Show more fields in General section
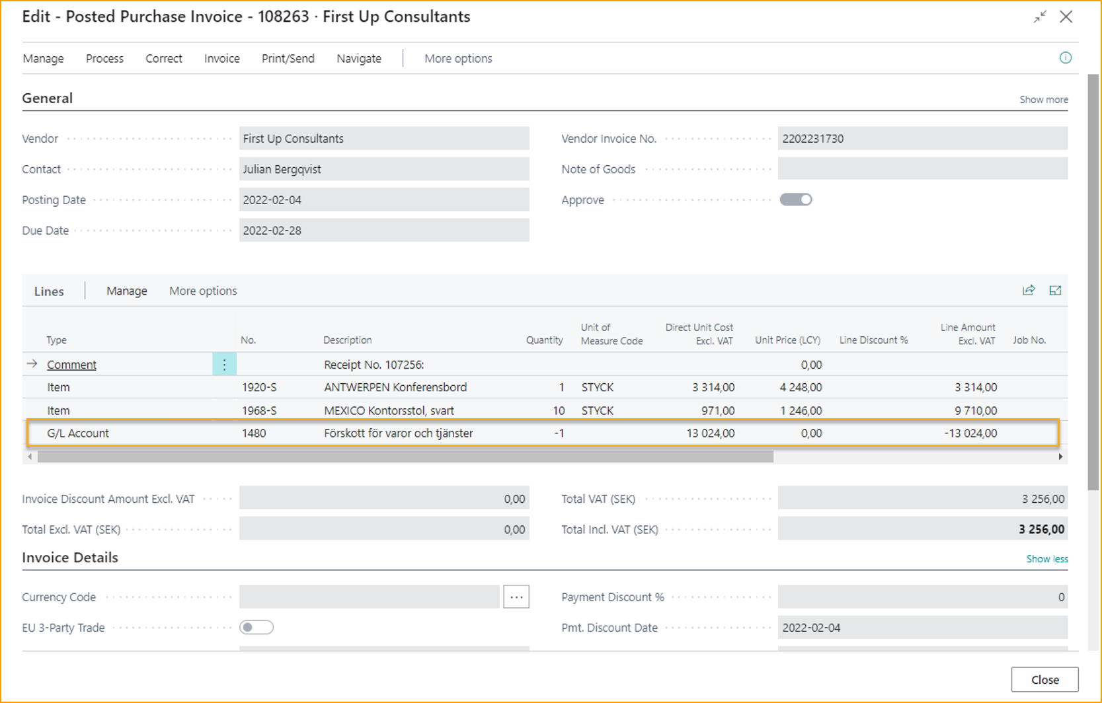1102x703 pixels. [x=1044, y=99]
